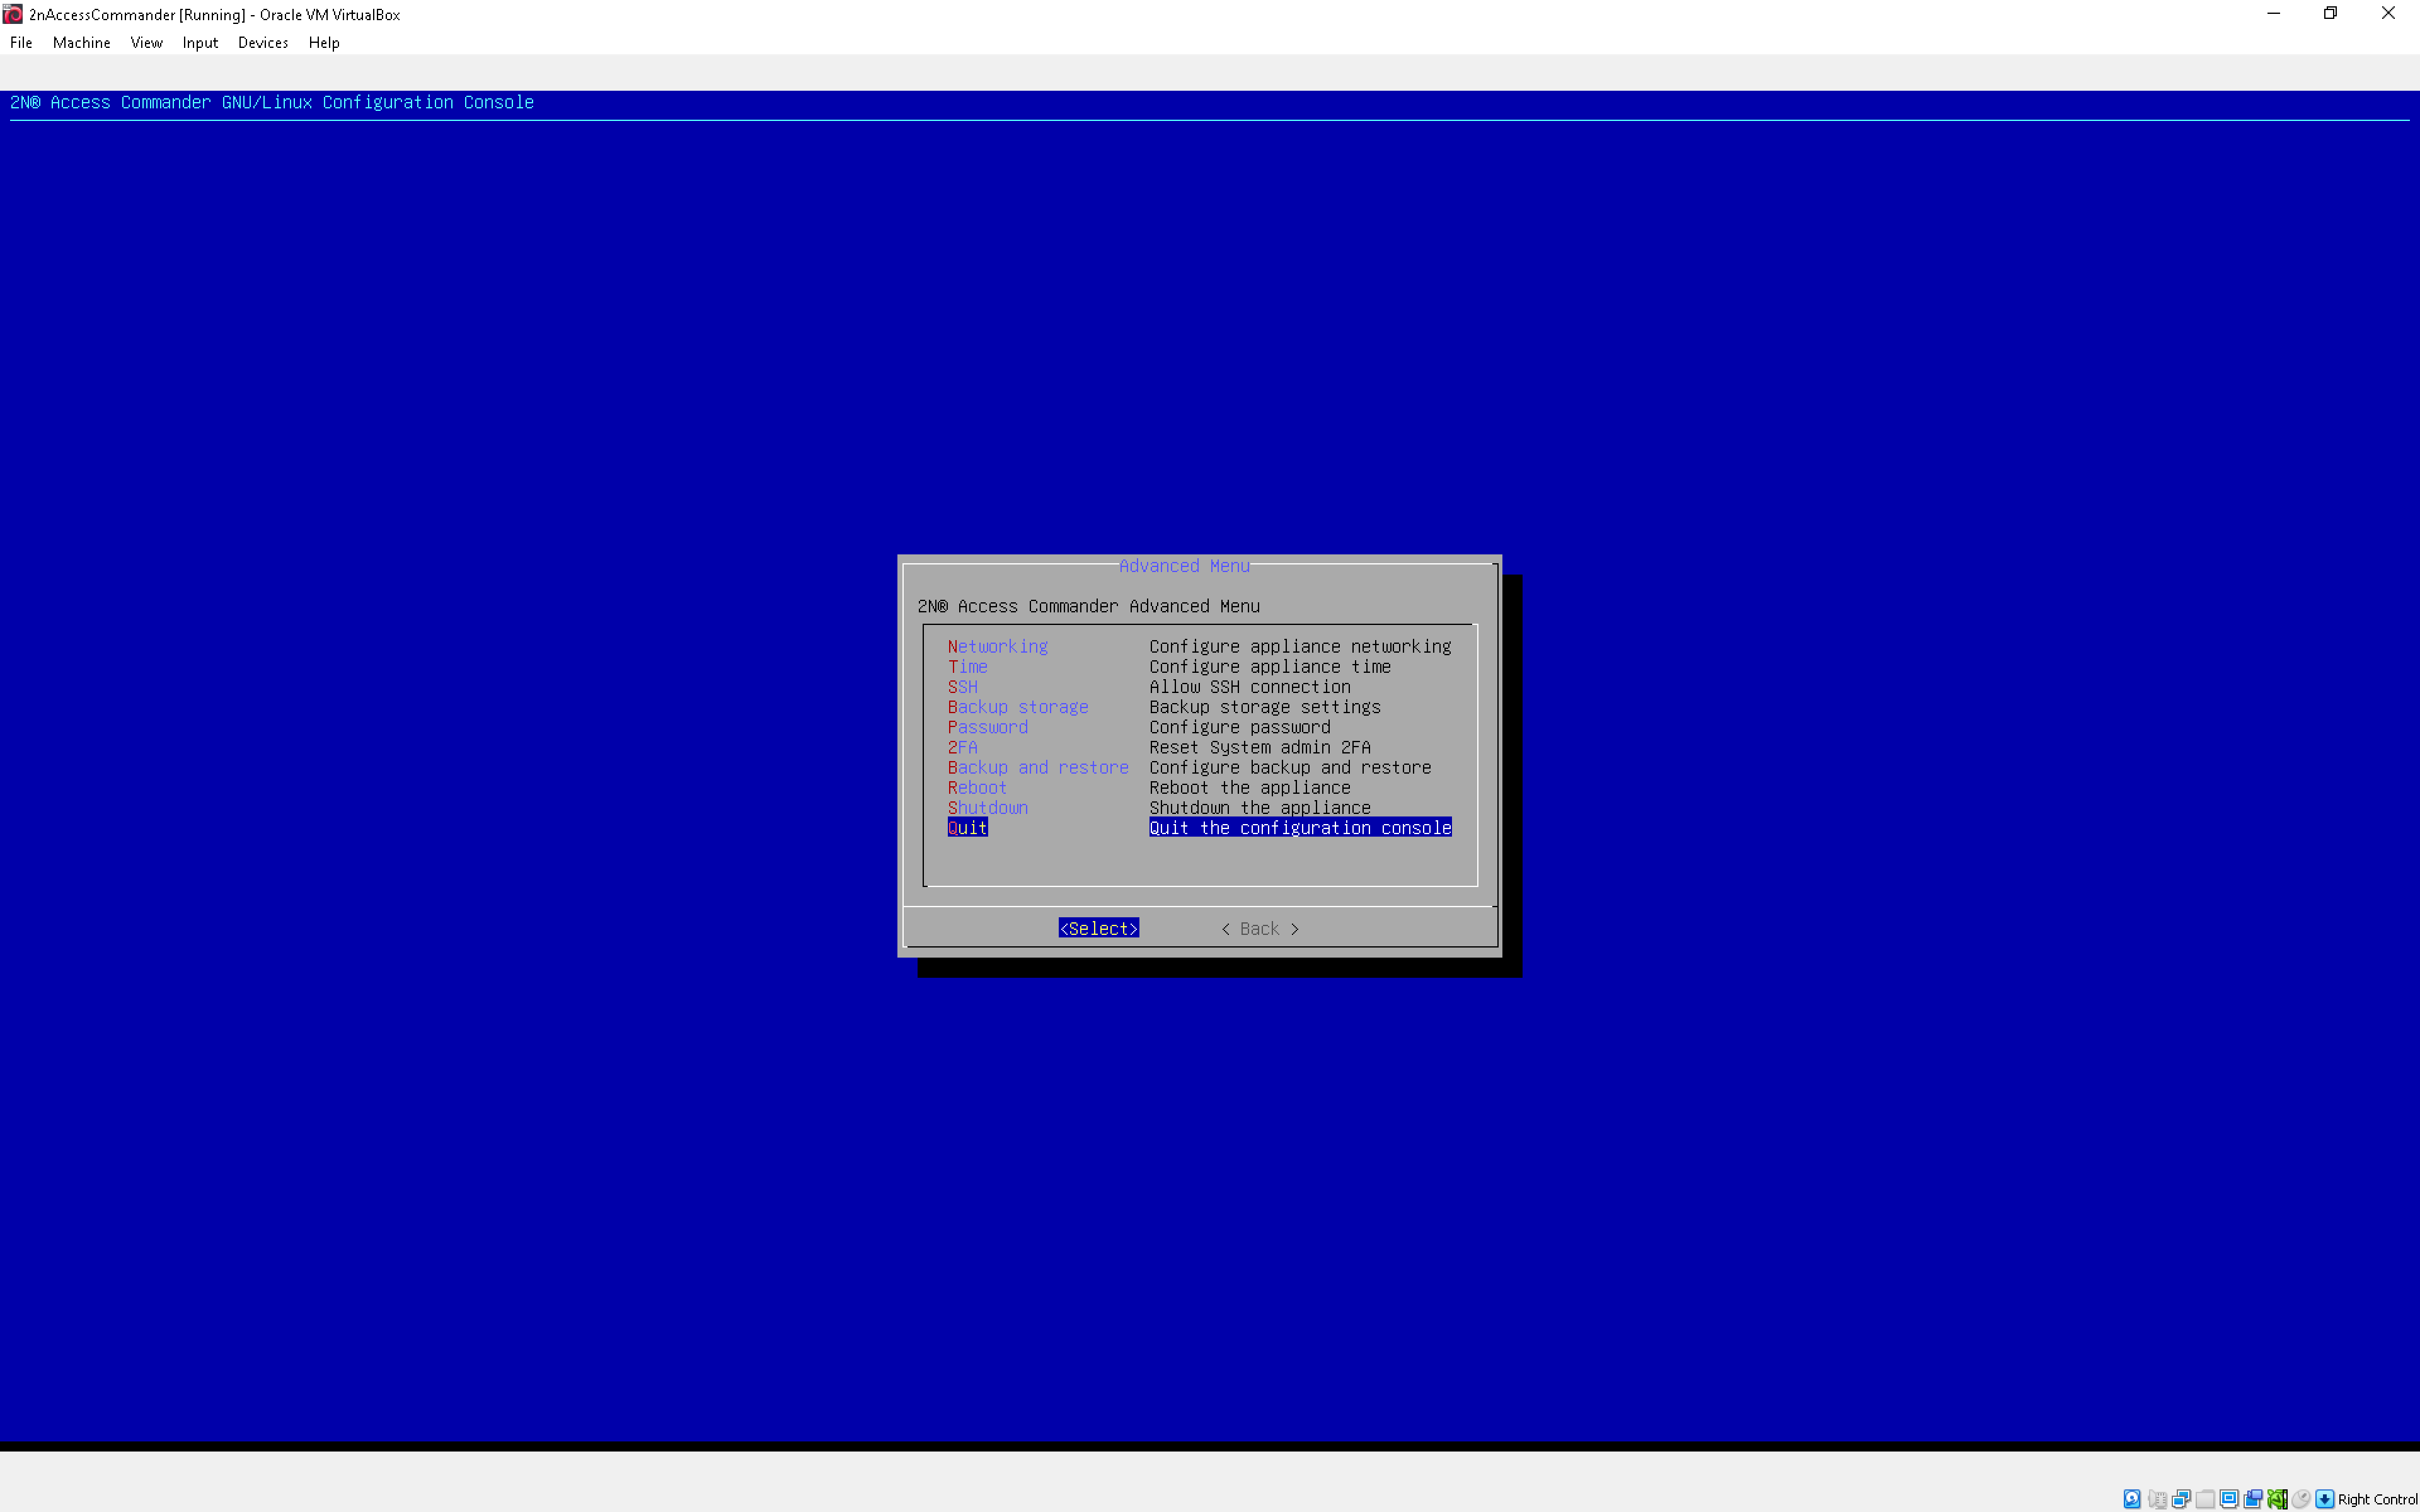
Task: Open the File menu
Action: click(21, 43)
